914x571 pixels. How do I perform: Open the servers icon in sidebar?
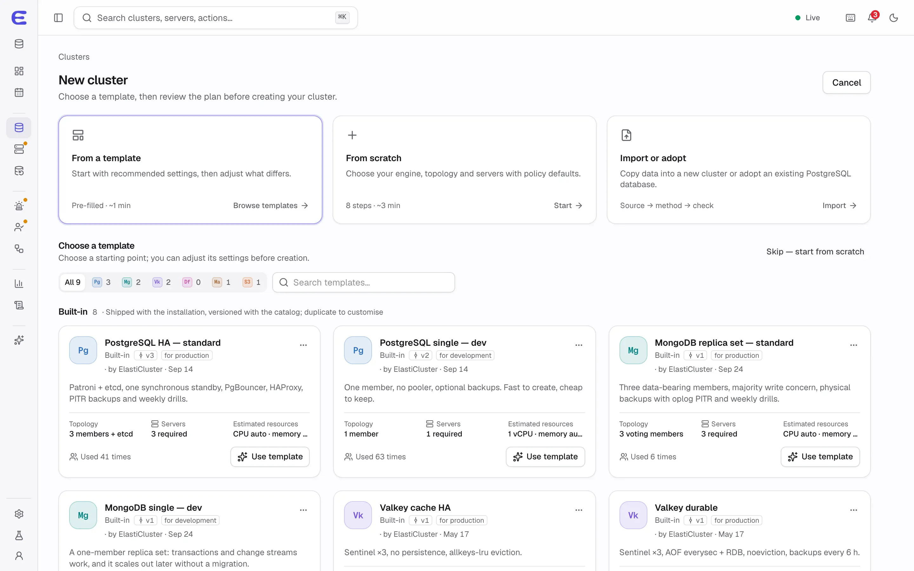tap(19, 149)
